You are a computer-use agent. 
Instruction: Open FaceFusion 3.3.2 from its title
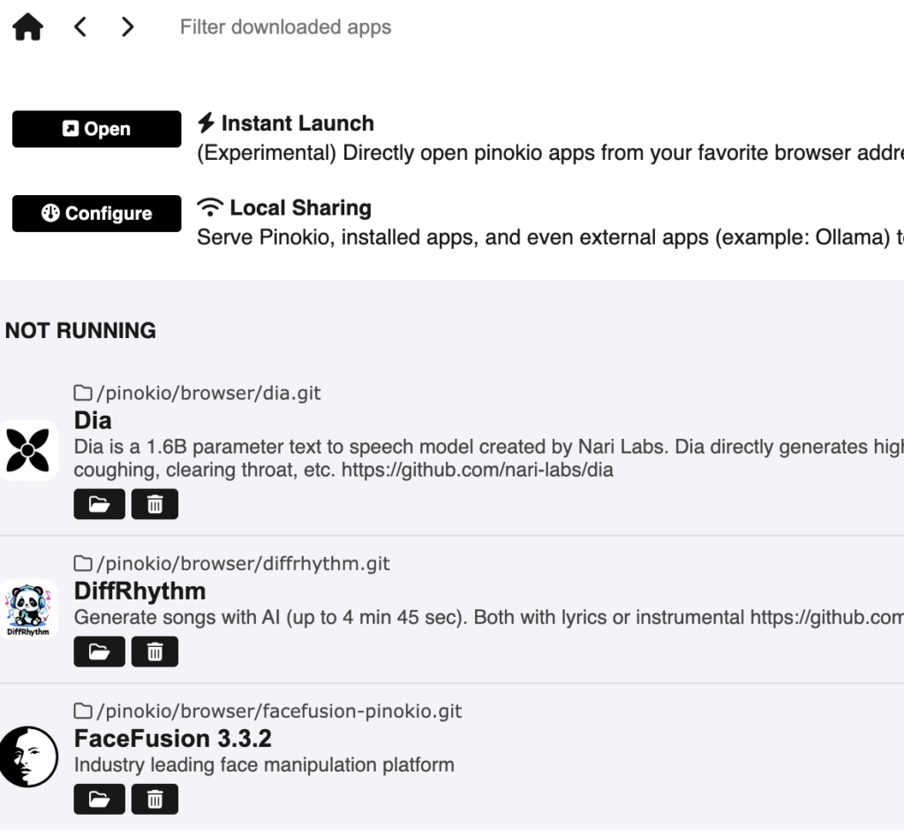(x=173, y=739)
